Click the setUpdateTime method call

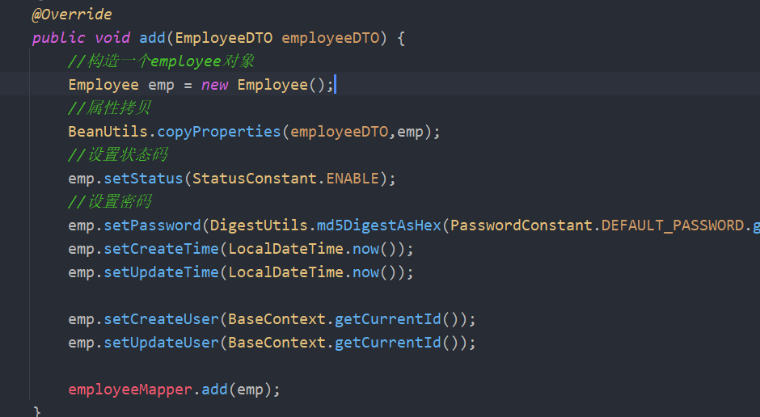tap(162, 272)
